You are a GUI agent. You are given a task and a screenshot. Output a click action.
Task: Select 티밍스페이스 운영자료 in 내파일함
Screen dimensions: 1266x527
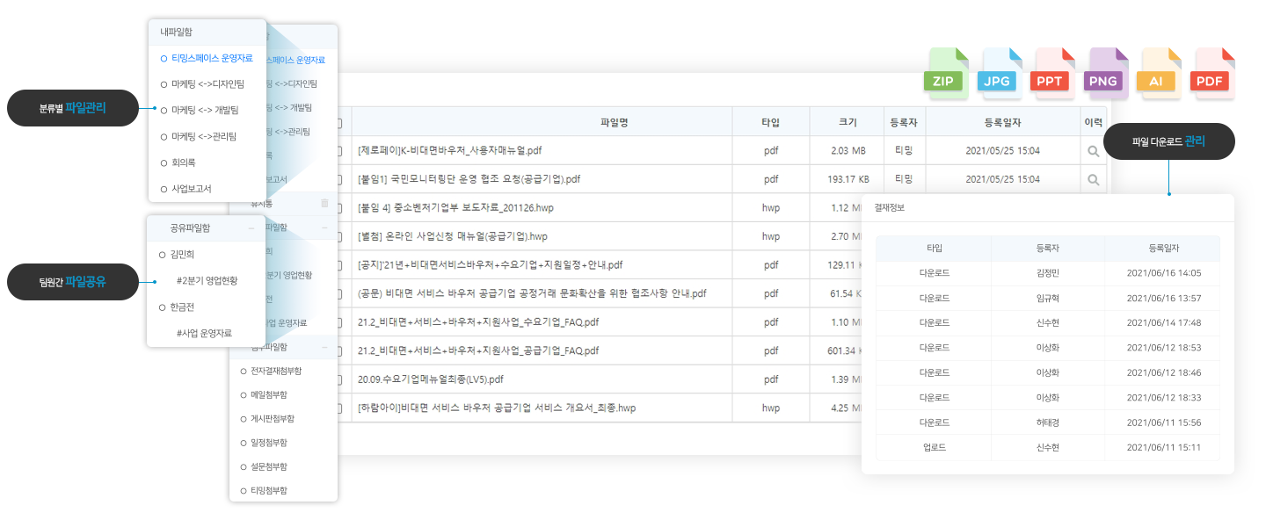click(208, 57)
